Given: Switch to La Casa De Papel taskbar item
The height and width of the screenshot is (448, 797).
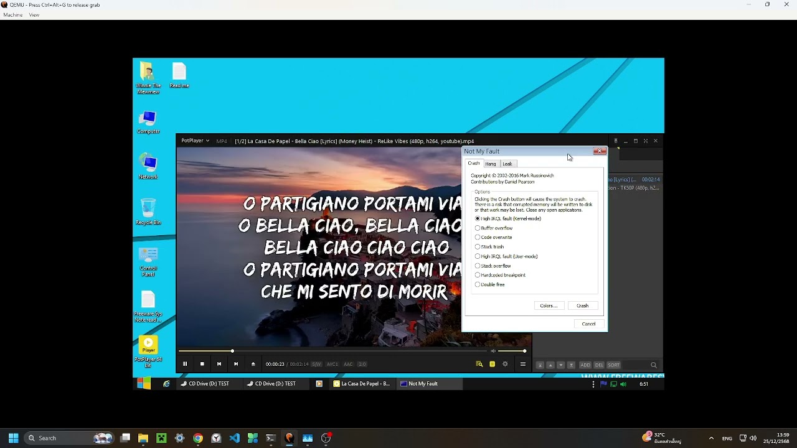Looking at the screenshot, I should [362, 384].
